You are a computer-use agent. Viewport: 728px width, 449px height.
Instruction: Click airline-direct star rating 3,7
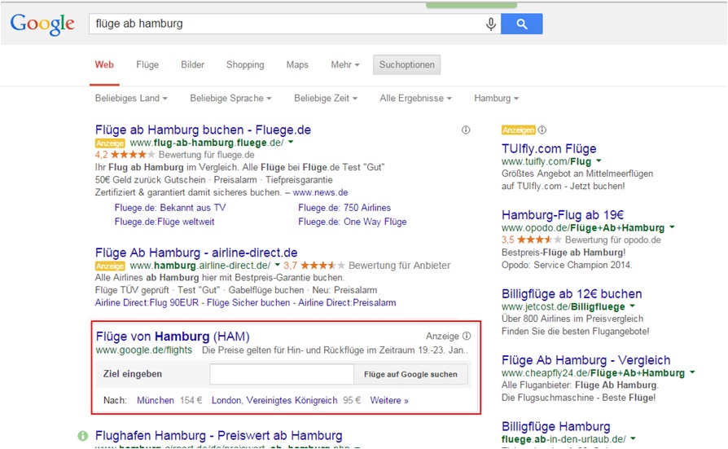tap(322, 266)
